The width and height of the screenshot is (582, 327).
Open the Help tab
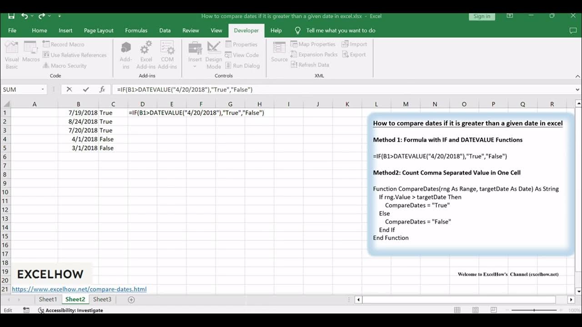[276, 30]
